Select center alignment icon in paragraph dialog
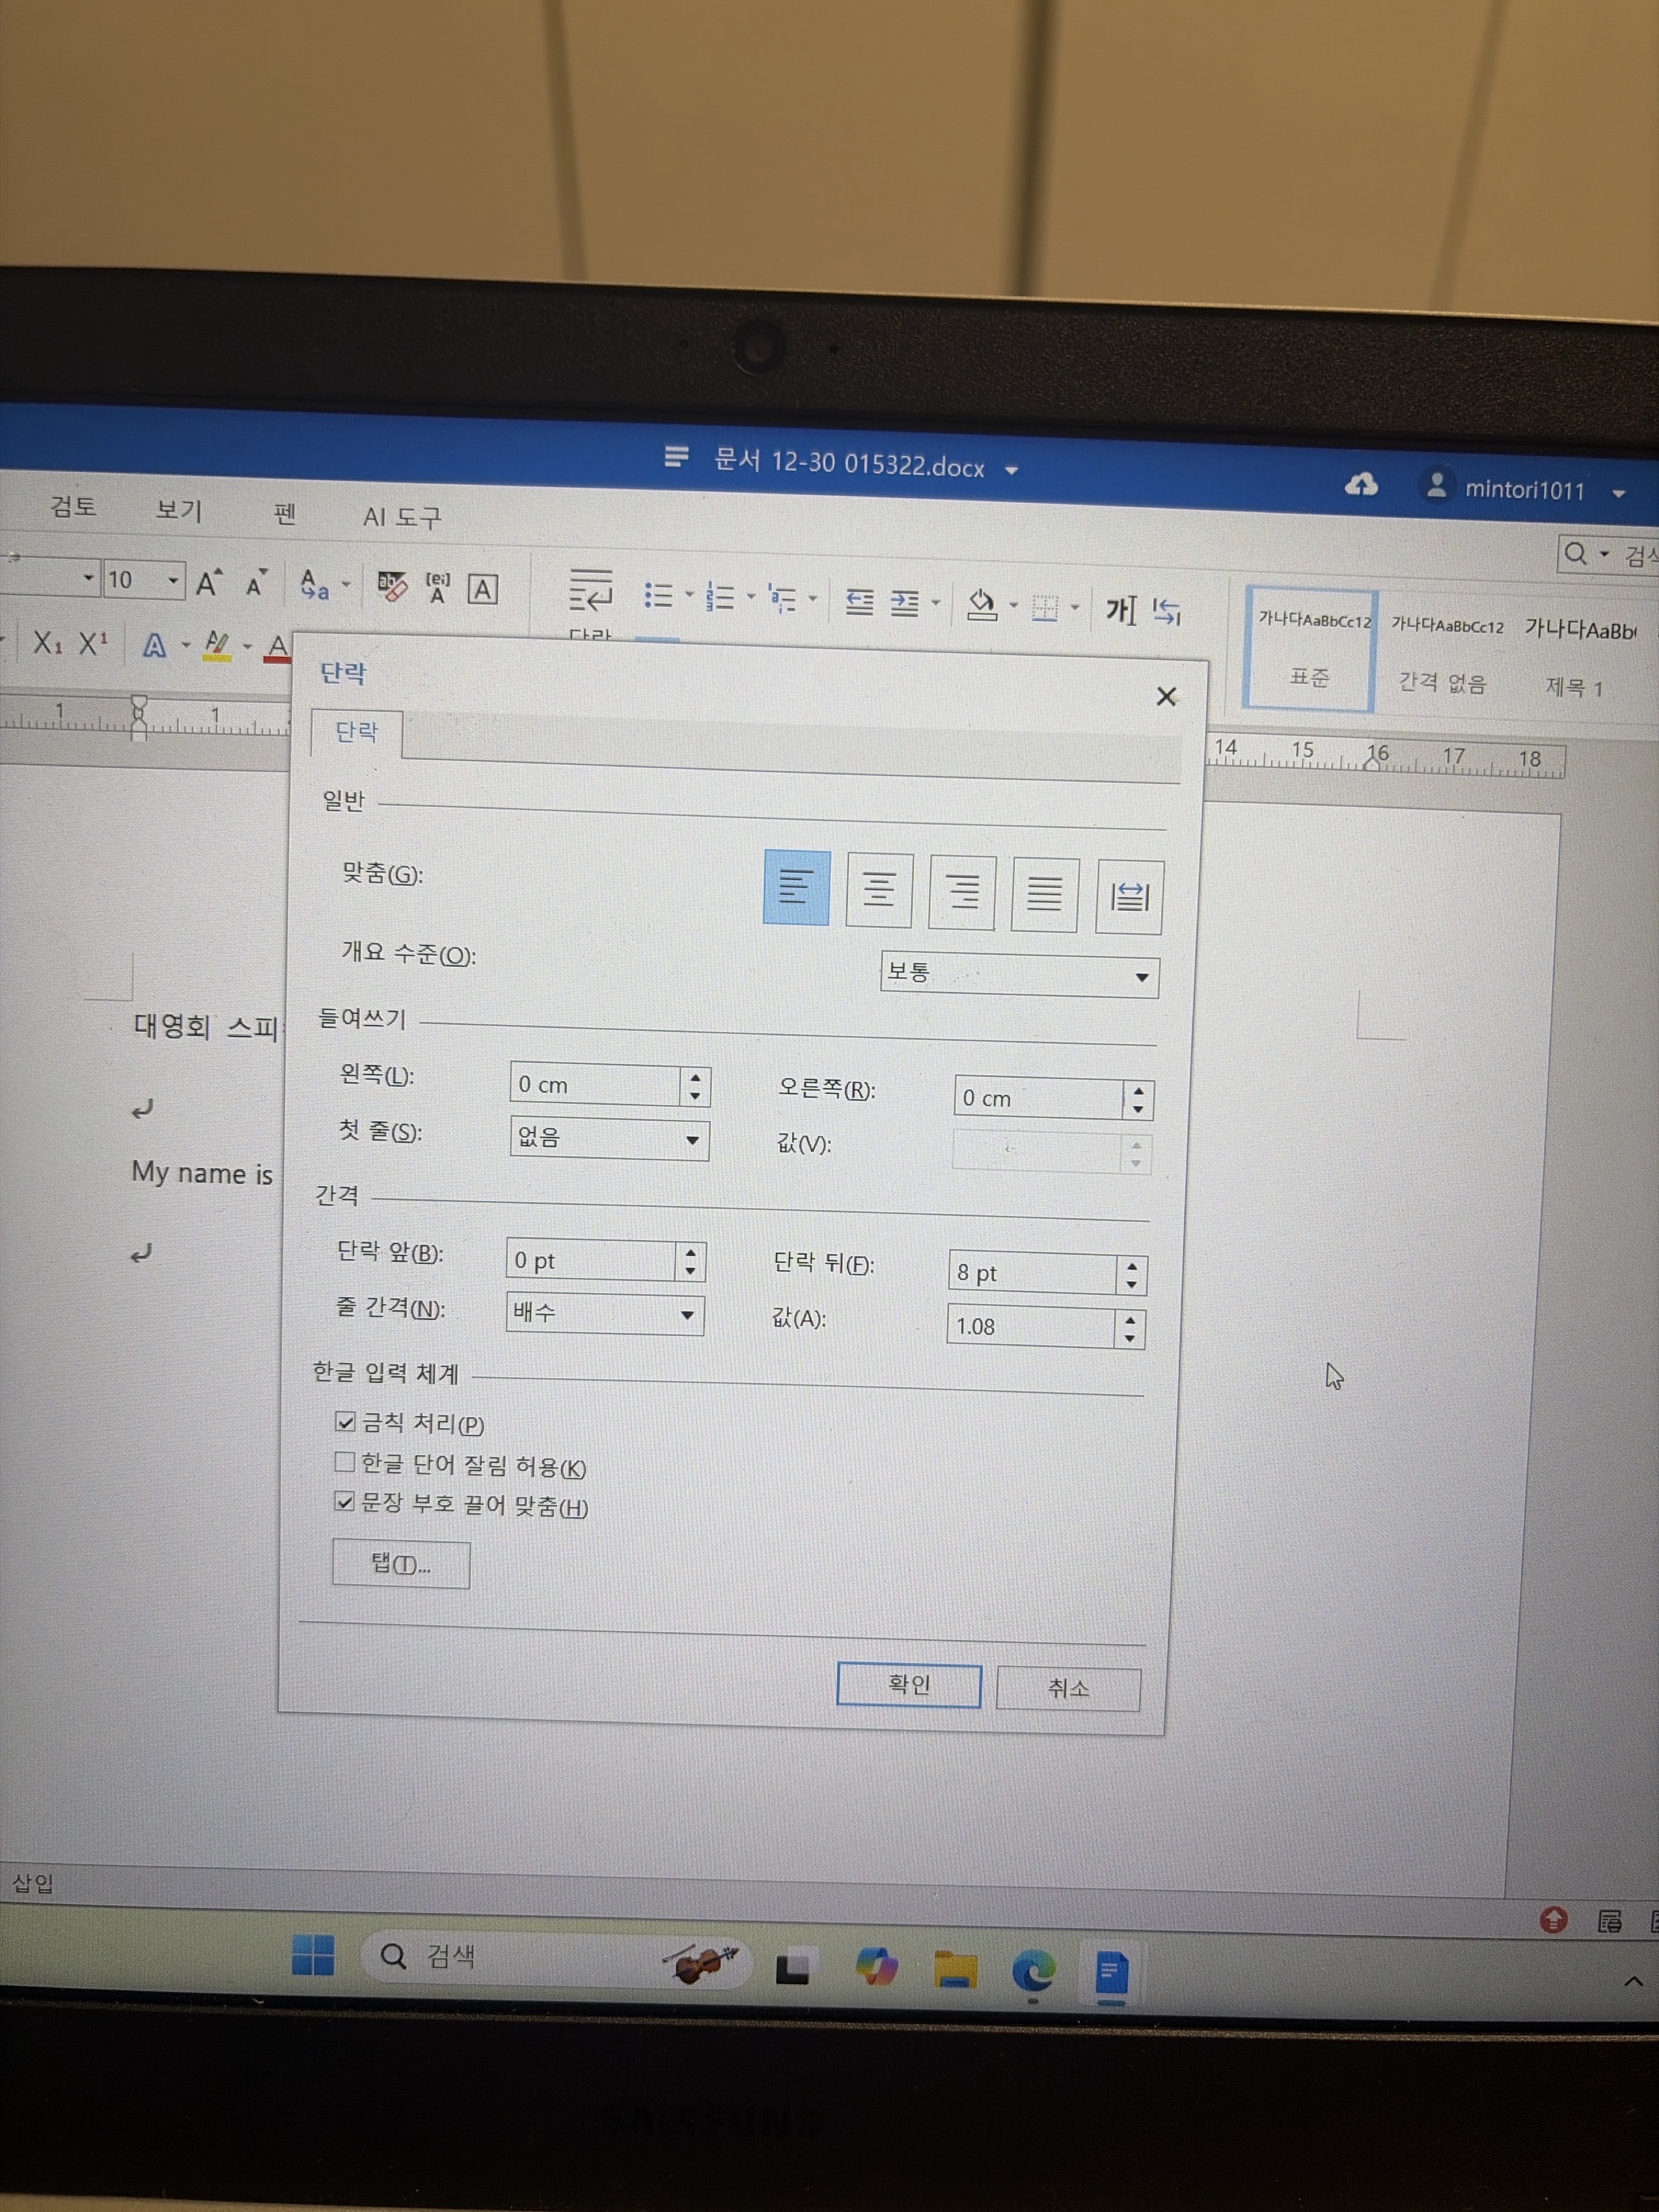 tap(878, 890)
